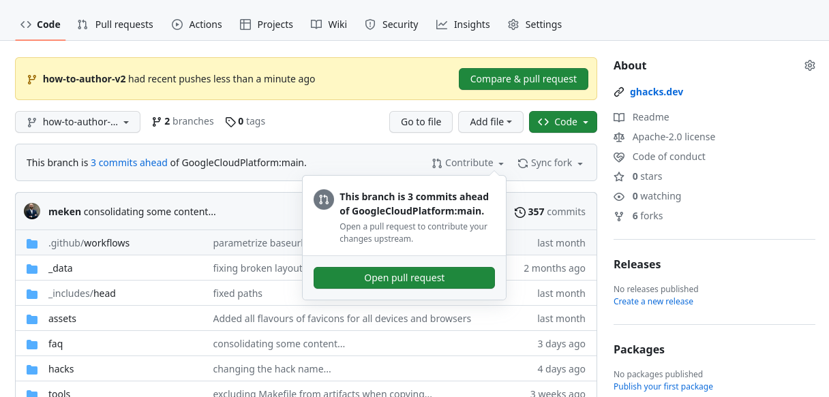Click the fork icon in the recent pushes banner

pos(31,79)
